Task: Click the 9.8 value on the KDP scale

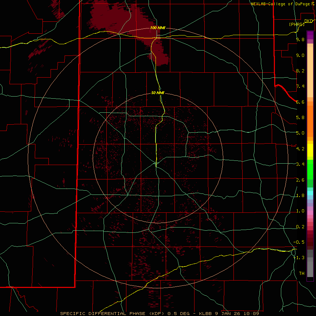Action: 300,40
